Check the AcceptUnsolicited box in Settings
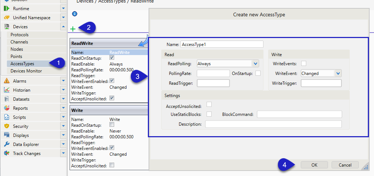This screenshot has height=176, width=374. pos(209,105)
